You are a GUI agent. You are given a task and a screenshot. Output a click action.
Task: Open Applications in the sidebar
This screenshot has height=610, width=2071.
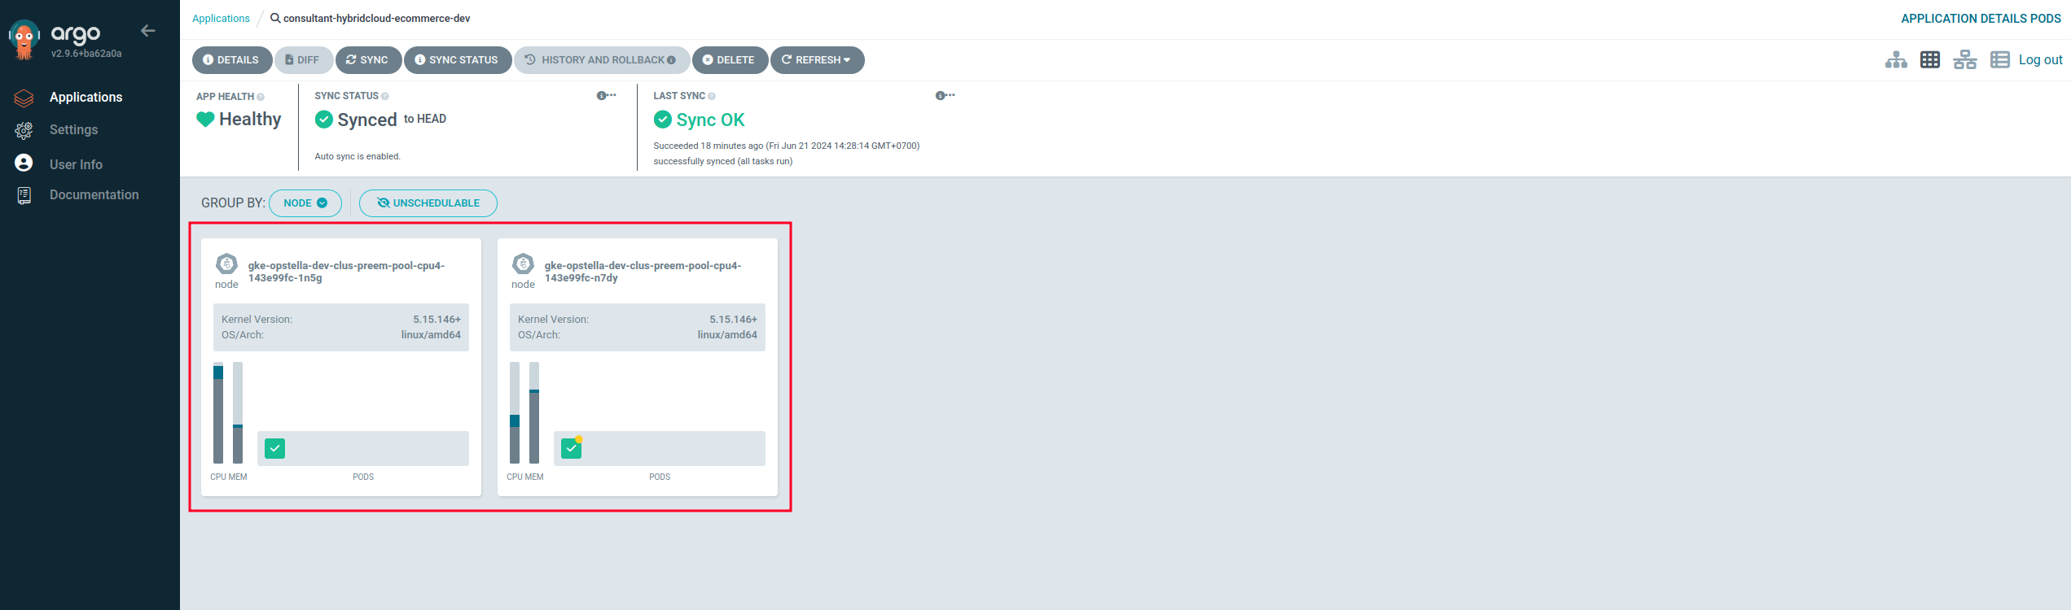click(86, 97)
